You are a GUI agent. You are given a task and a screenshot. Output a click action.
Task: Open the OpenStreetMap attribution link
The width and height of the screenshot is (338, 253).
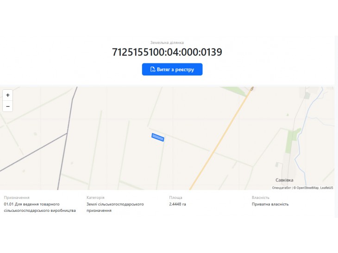[307, 188]
